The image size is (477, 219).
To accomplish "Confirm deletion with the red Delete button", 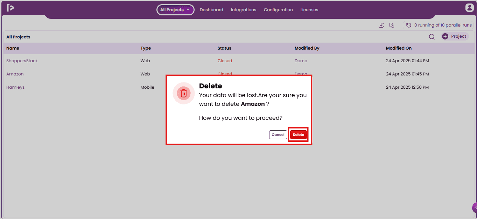I will [299, 134].
